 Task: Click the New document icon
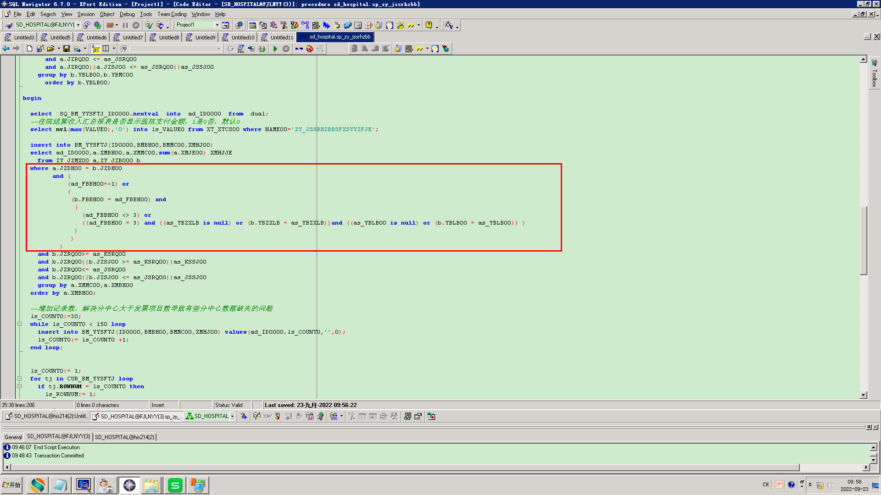(x=29, y=49)
